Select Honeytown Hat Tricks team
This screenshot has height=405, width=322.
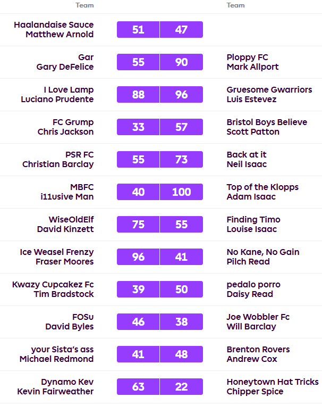click(272, 382)
